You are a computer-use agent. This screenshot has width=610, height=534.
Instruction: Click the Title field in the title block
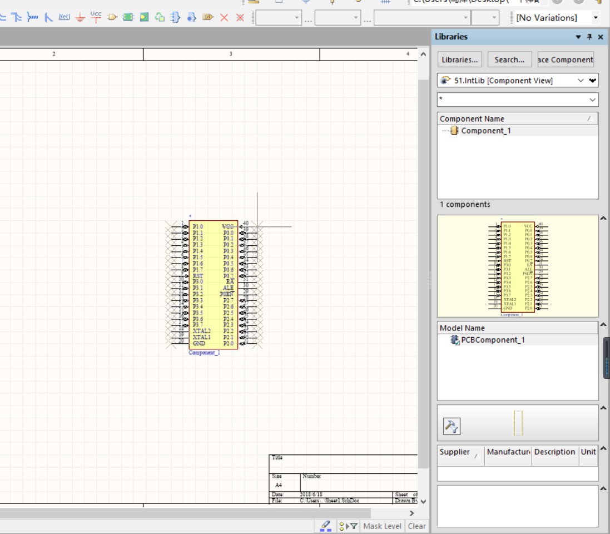[x=344, y=464]
